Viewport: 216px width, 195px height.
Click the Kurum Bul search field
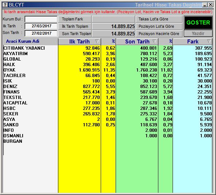tap(41, 19)
